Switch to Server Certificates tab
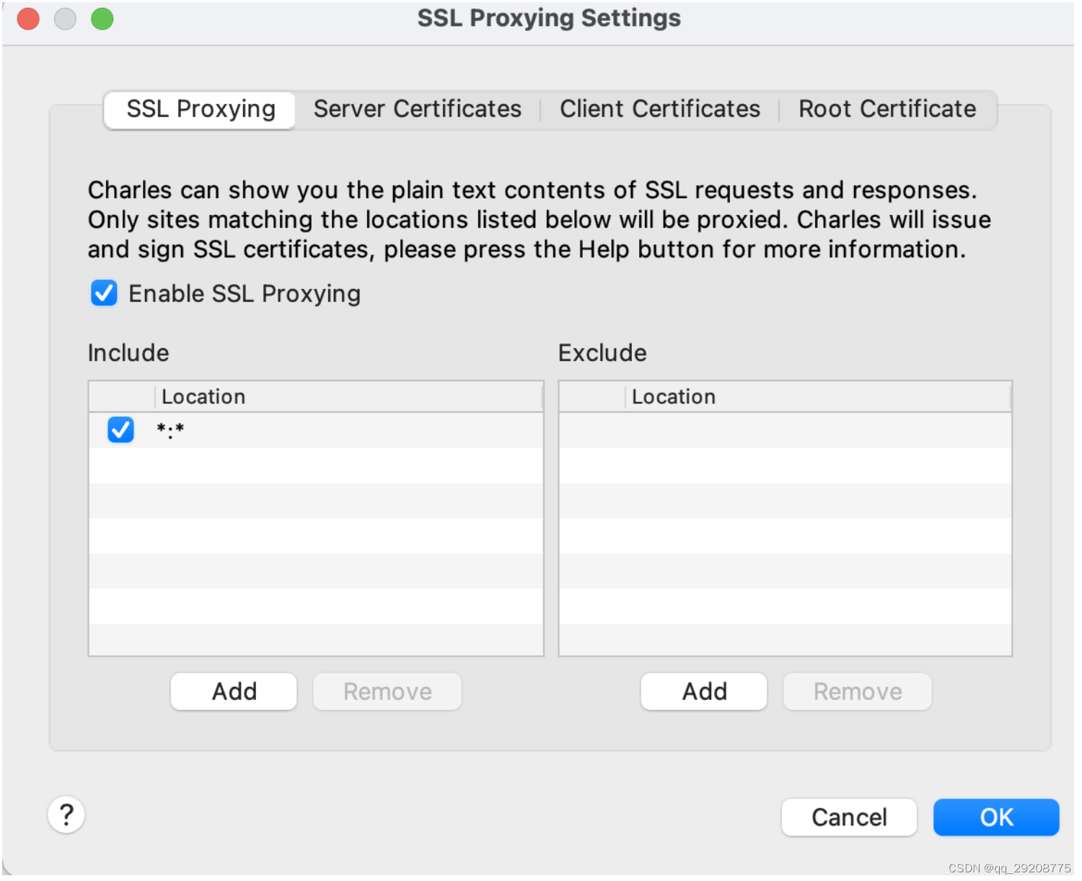This screenshot has height=881, width=1082. (418, 110)
